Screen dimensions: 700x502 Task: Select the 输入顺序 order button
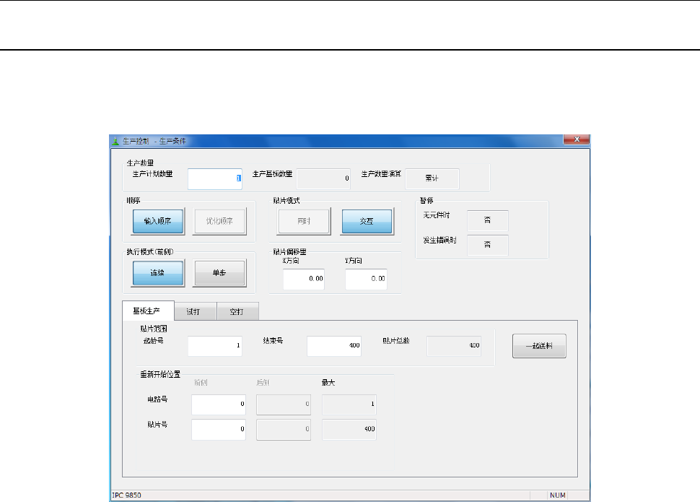pos(158,221)
